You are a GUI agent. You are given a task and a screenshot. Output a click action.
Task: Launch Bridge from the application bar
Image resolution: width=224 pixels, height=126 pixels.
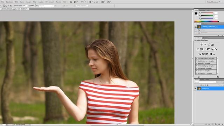[71, 2]
